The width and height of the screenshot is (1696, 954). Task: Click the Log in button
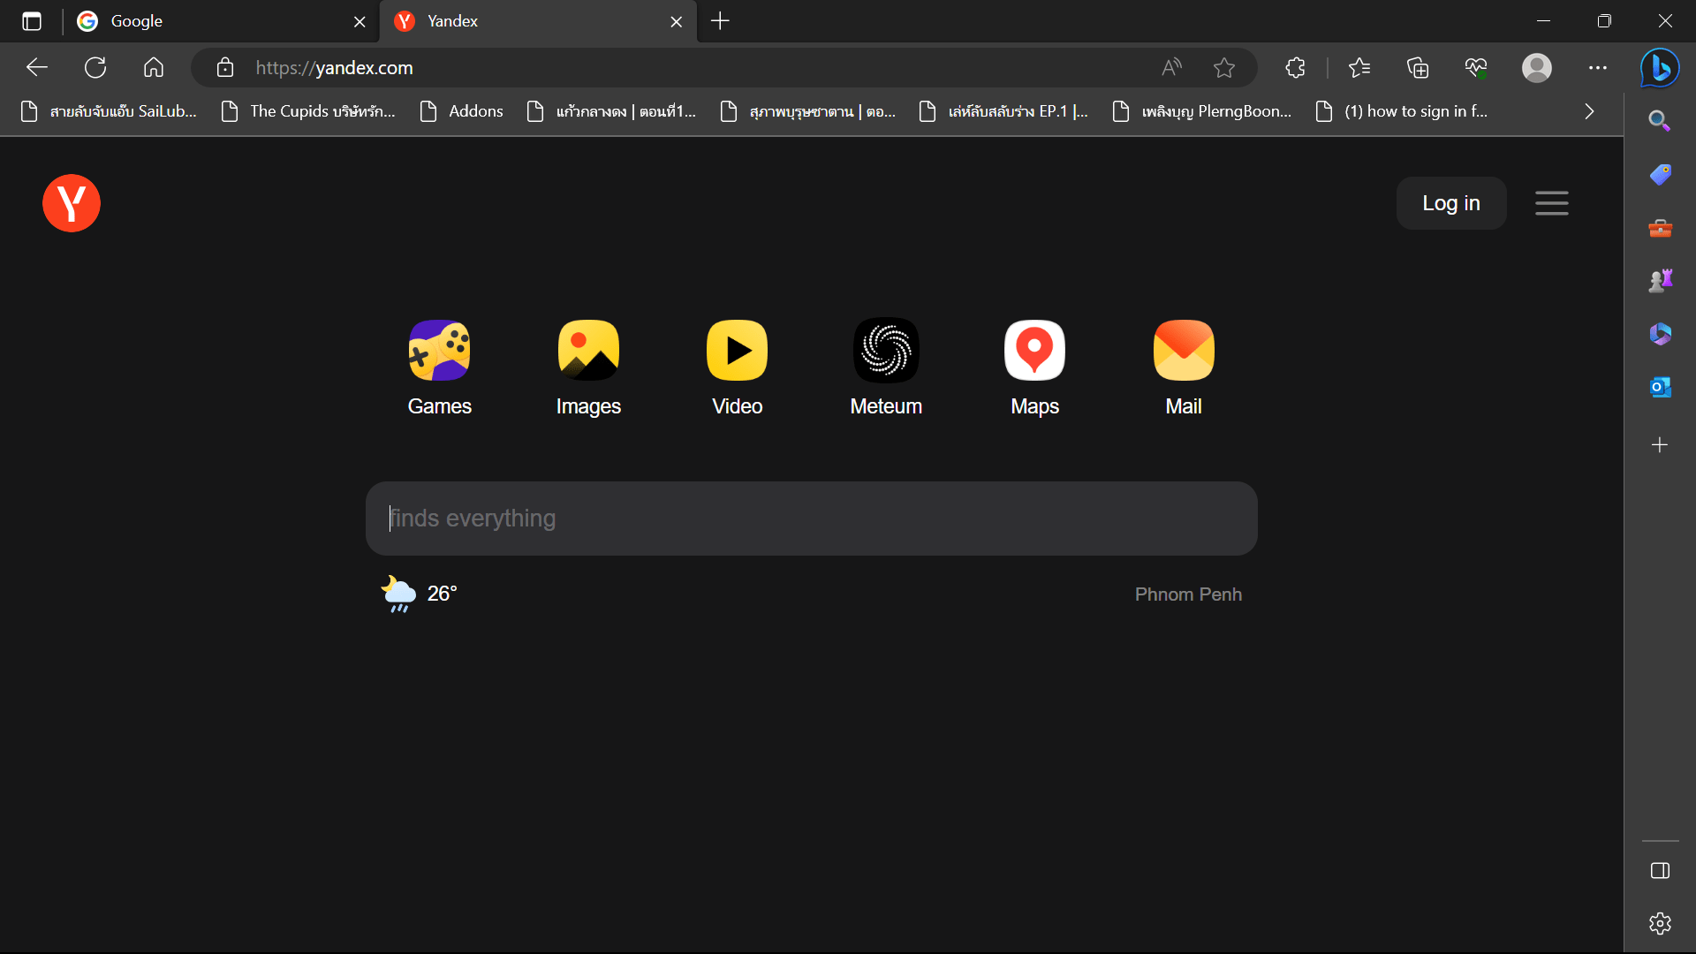coord(1450,203)
